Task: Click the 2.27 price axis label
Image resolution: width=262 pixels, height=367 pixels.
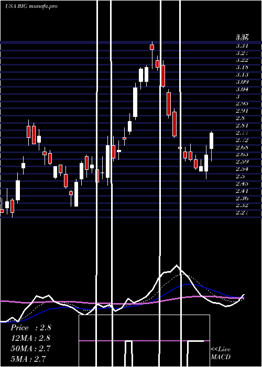Action: 242,212
